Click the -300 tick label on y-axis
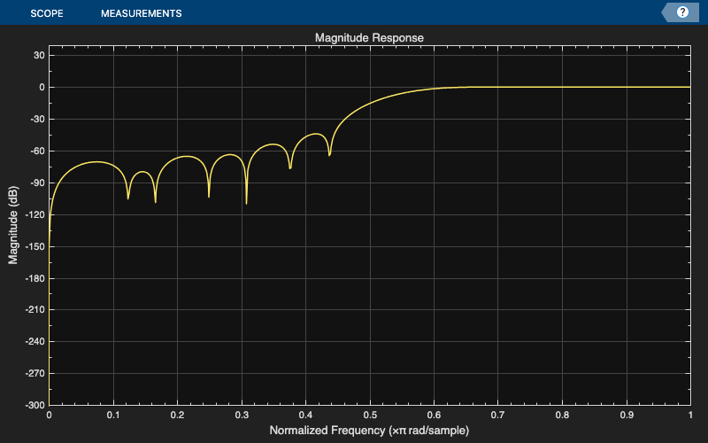The image size is (708, 443). (35, 406)
